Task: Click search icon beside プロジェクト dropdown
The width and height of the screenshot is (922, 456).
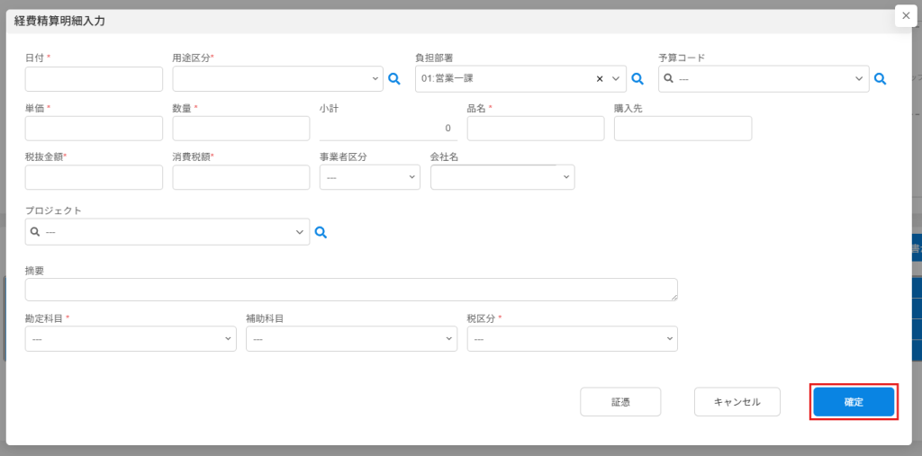Action: tap(321, 232)
